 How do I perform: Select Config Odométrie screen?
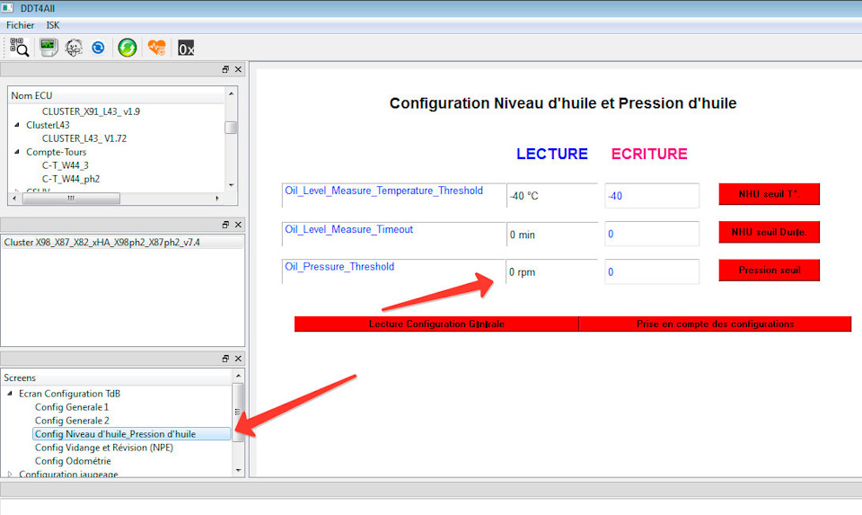click(73, 461)
